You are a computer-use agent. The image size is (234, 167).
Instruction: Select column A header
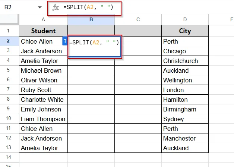(x=43, y=19)
